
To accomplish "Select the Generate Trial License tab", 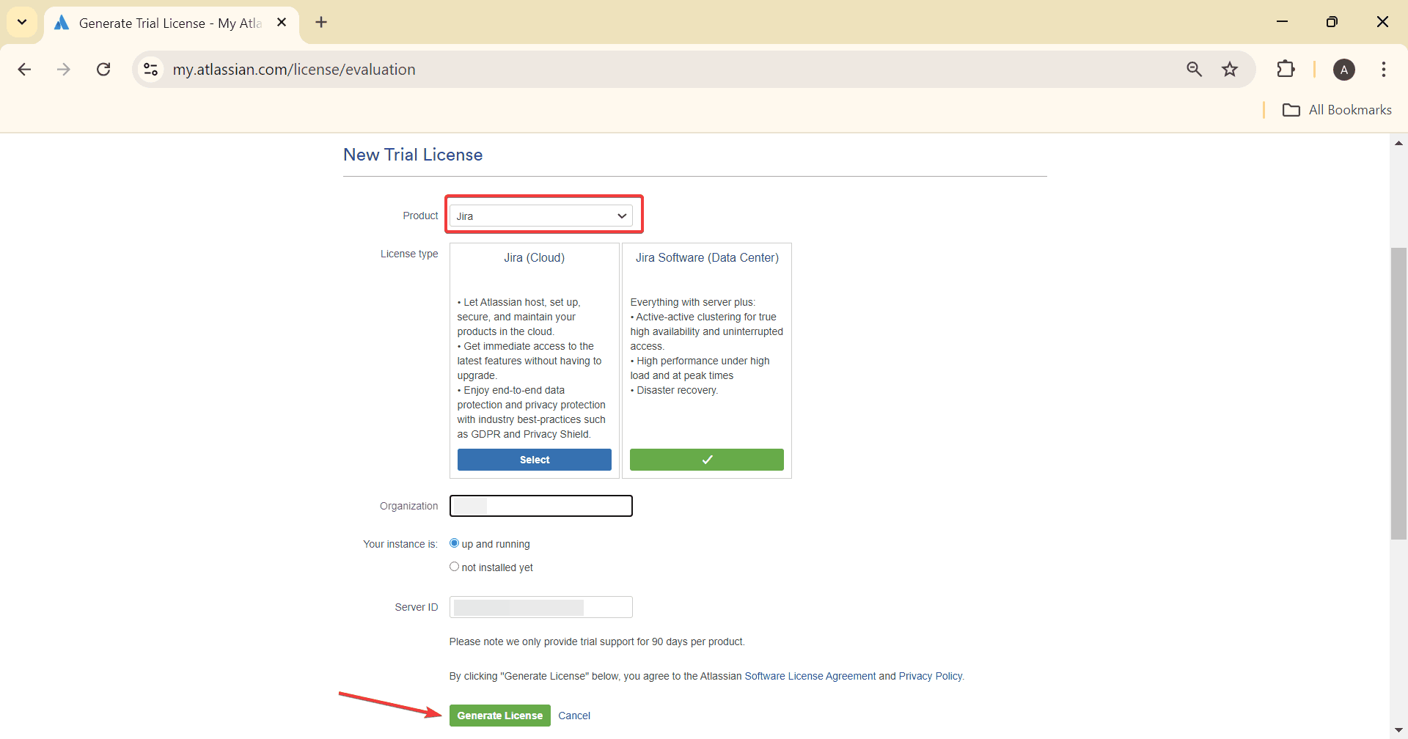I will [x=170, y=23].
